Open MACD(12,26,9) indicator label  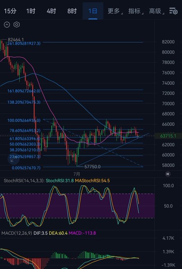pyautogui.click(x=17, y=233)
